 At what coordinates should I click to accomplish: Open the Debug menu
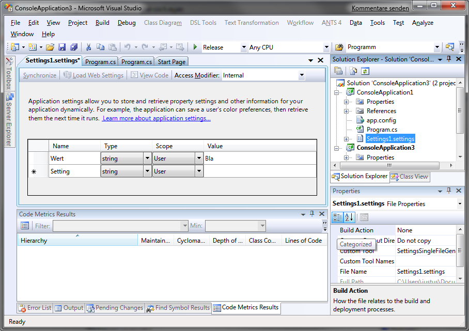click(127, 23)
